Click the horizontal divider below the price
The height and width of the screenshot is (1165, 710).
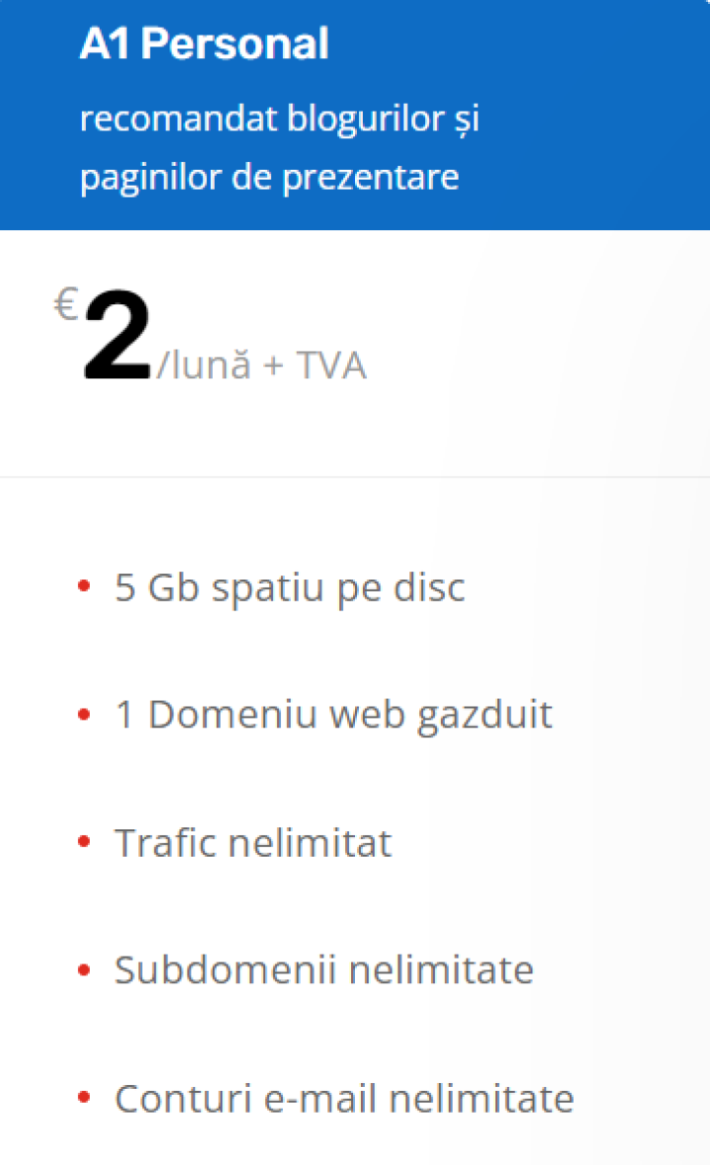[x=355, y=476]
